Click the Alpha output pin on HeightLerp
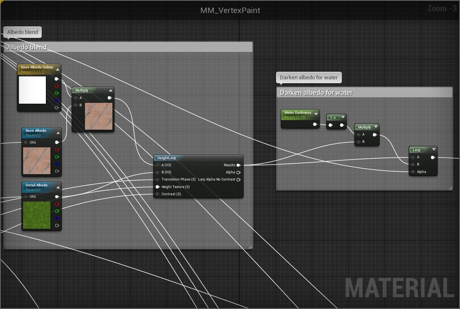The image size is (460, 309). tap(239, 173)
